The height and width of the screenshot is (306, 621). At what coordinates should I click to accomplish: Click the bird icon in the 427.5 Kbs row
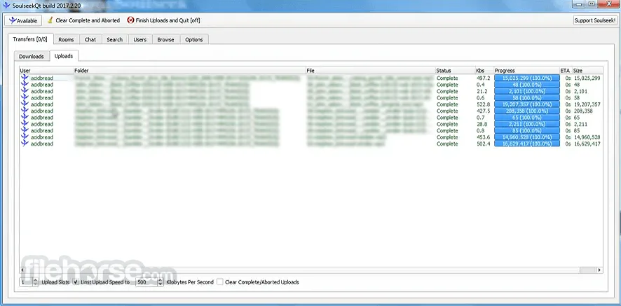(x=25, y=111)
